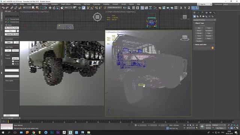Toggle the second Content row green checkmark
Image resolution: width=240 pixels, height=135 pixels.
(8, 22)
